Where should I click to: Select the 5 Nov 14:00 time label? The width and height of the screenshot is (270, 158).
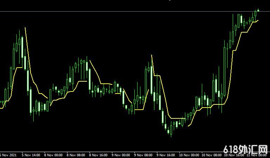point(31,154)
